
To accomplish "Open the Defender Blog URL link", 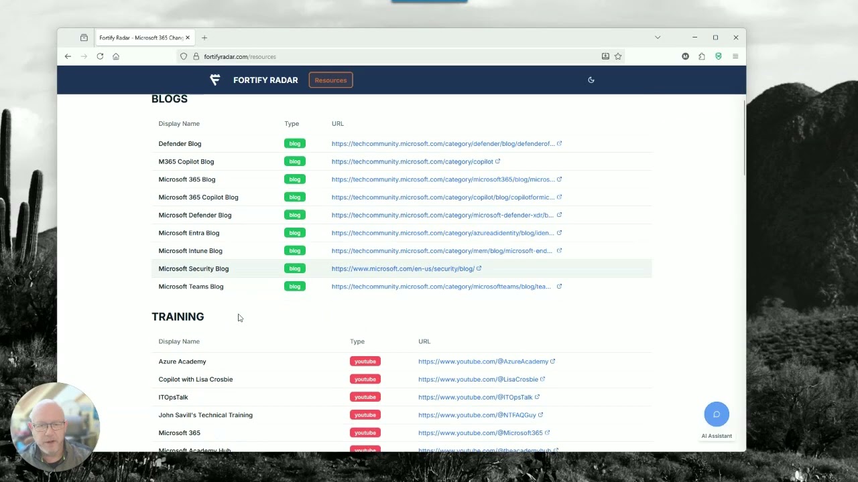I will (x=446, y=143).
